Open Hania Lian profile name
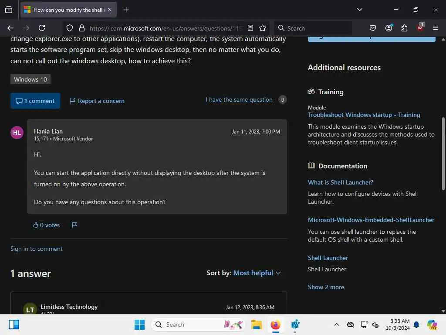 pyautogui.click(x=48, y=131)
